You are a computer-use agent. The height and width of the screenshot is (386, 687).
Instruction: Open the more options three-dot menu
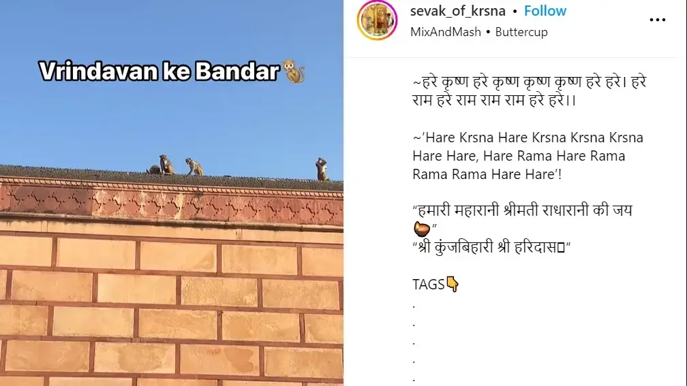(657, 20)
